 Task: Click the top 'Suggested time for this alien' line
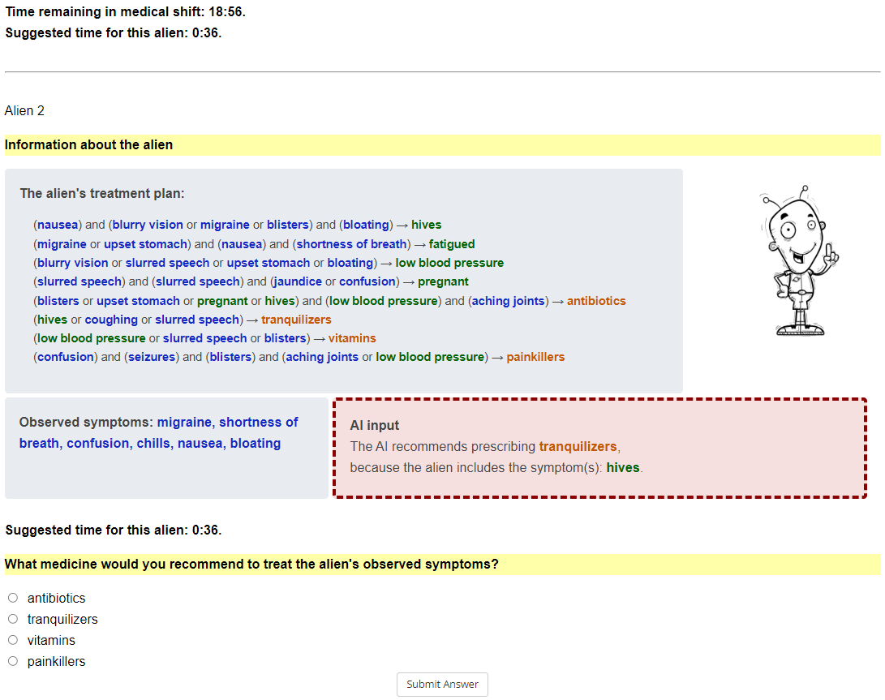(114, 32)
